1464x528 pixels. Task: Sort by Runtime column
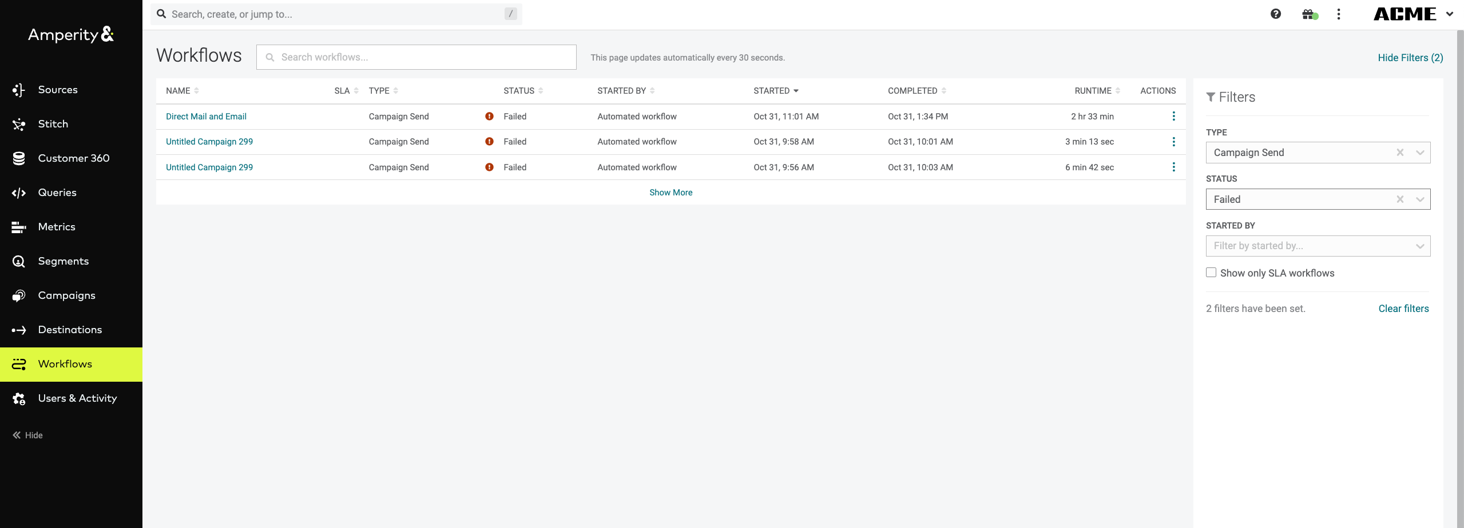(1097, 91)
